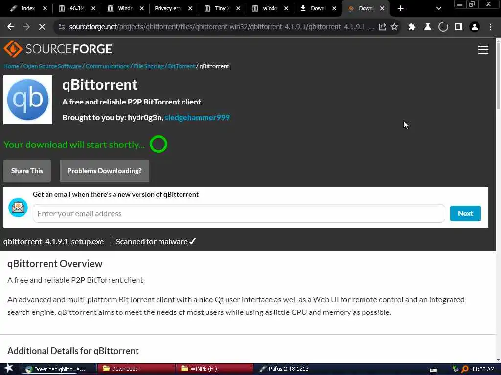Open the BitTorrent breadcrumb link

click(182, 66)
